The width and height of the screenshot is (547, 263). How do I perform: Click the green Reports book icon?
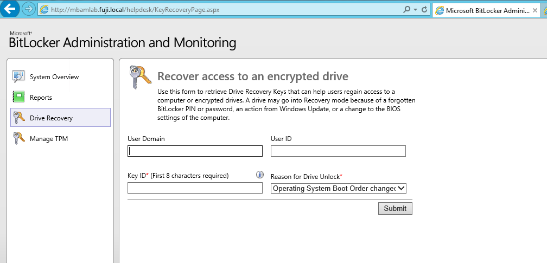click(19, 97)
